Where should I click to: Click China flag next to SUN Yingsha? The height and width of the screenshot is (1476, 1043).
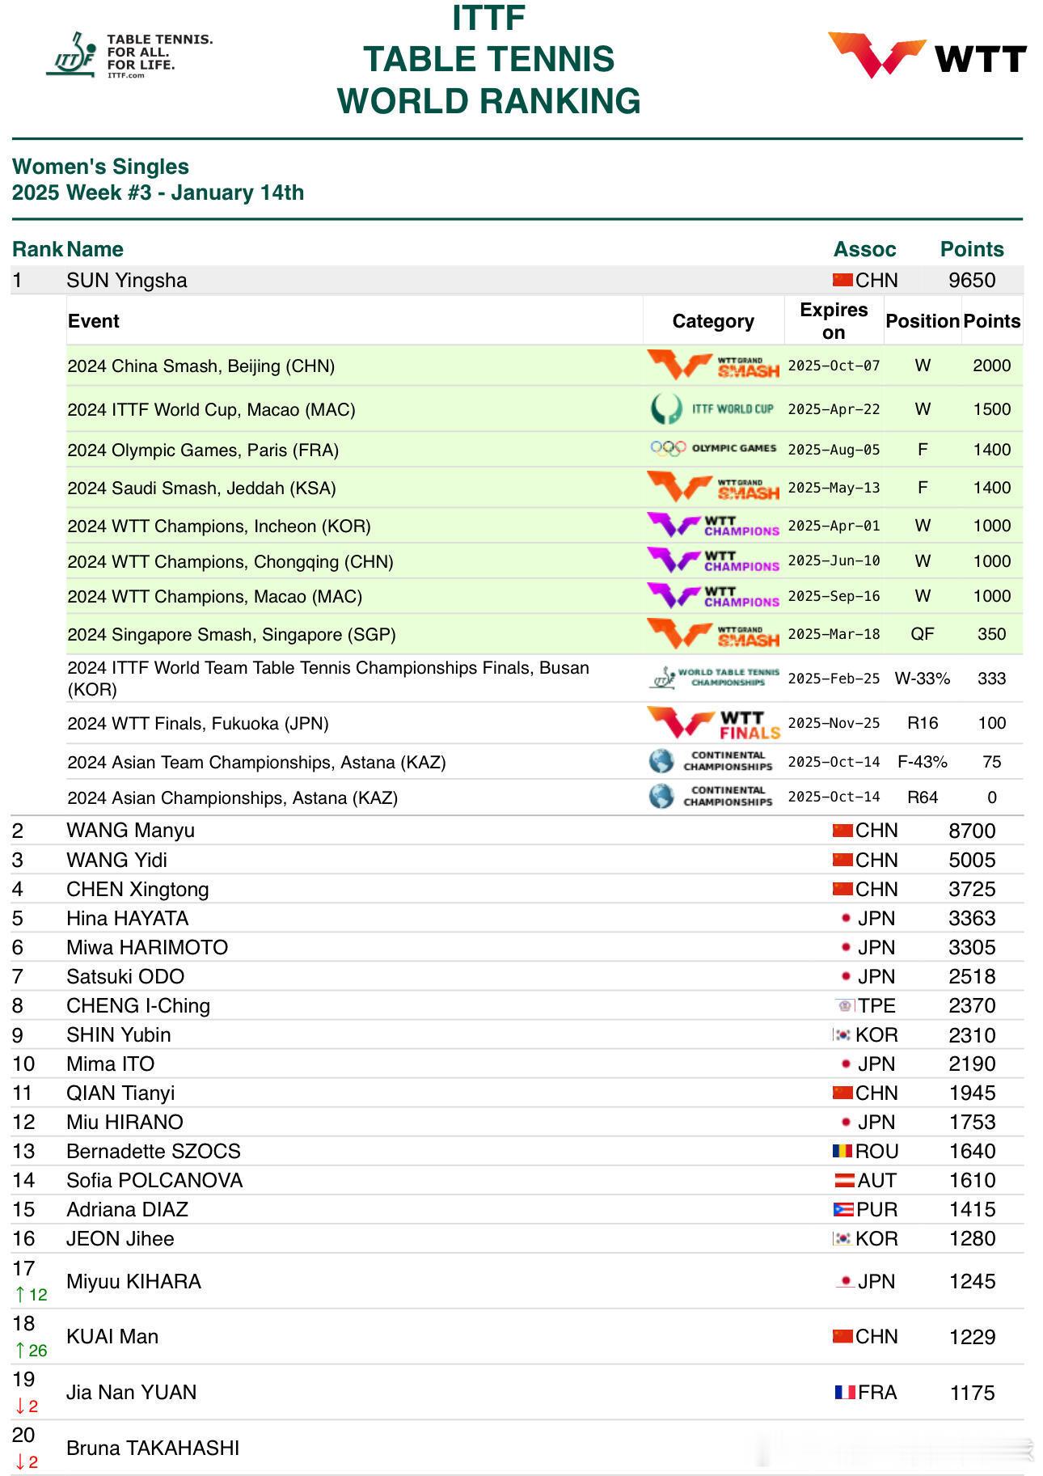(842, 280)
